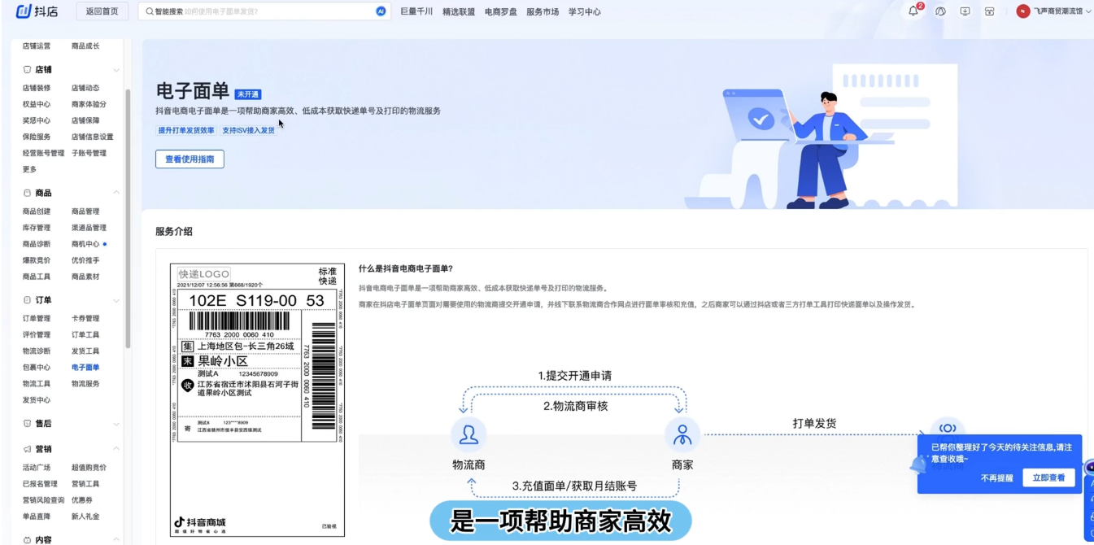Click the red shop avatar icon
This screenshot has height=545, width=1094.
point(1023,11)
